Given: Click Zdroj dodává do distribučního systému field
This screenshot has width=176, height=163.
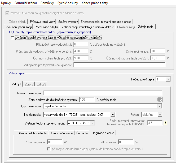Looking at the screenshot, I should tap(87, 100).
